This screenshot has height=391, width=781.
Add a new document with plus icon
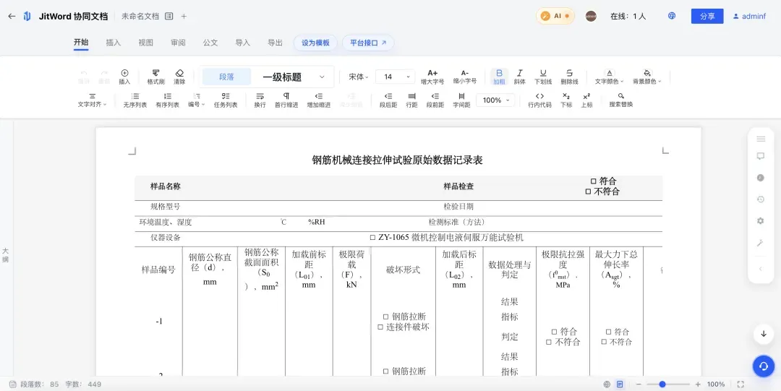pos(184,16)
